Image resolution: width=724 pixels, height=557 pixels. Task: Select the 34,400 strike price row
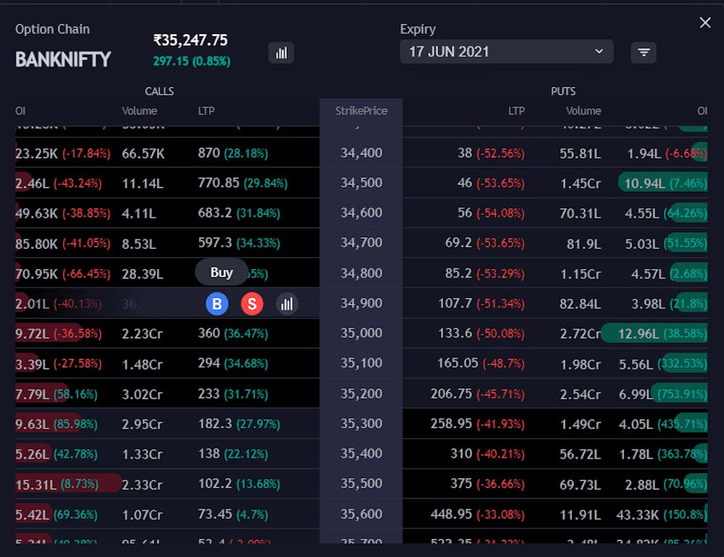click(x=361, y=153)
